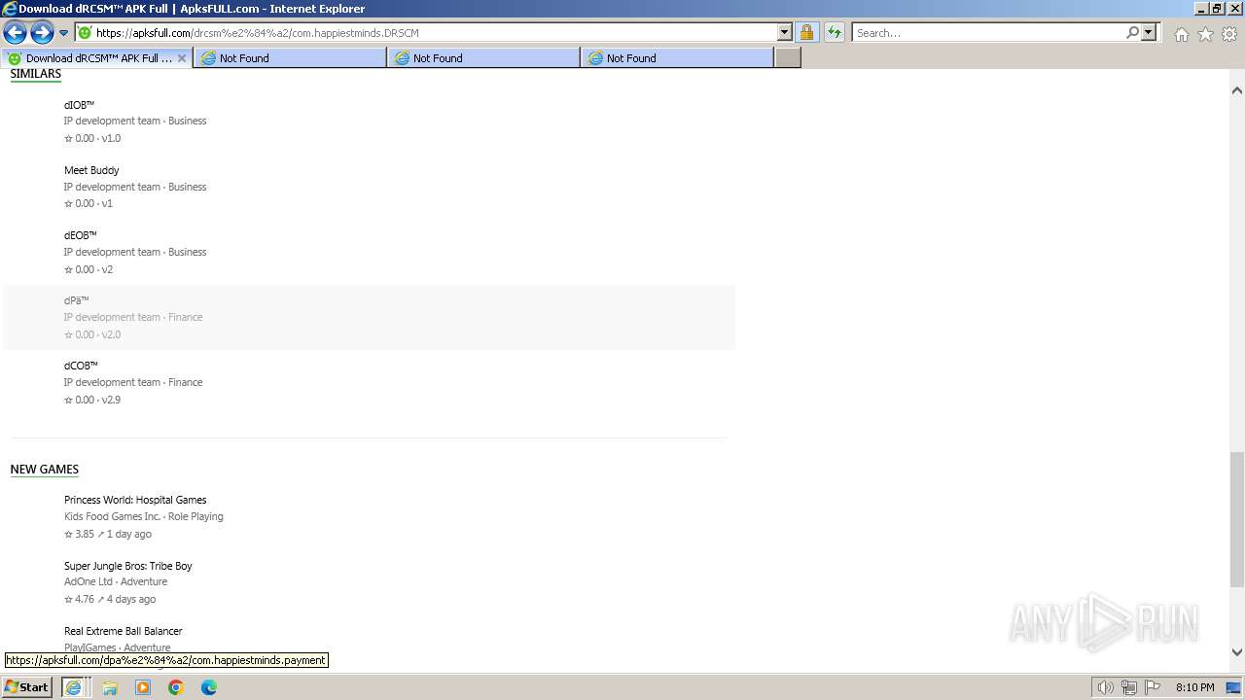Open the Meet Buddy app link
This screenshot has width=1245, height=700.
(91, 170)
